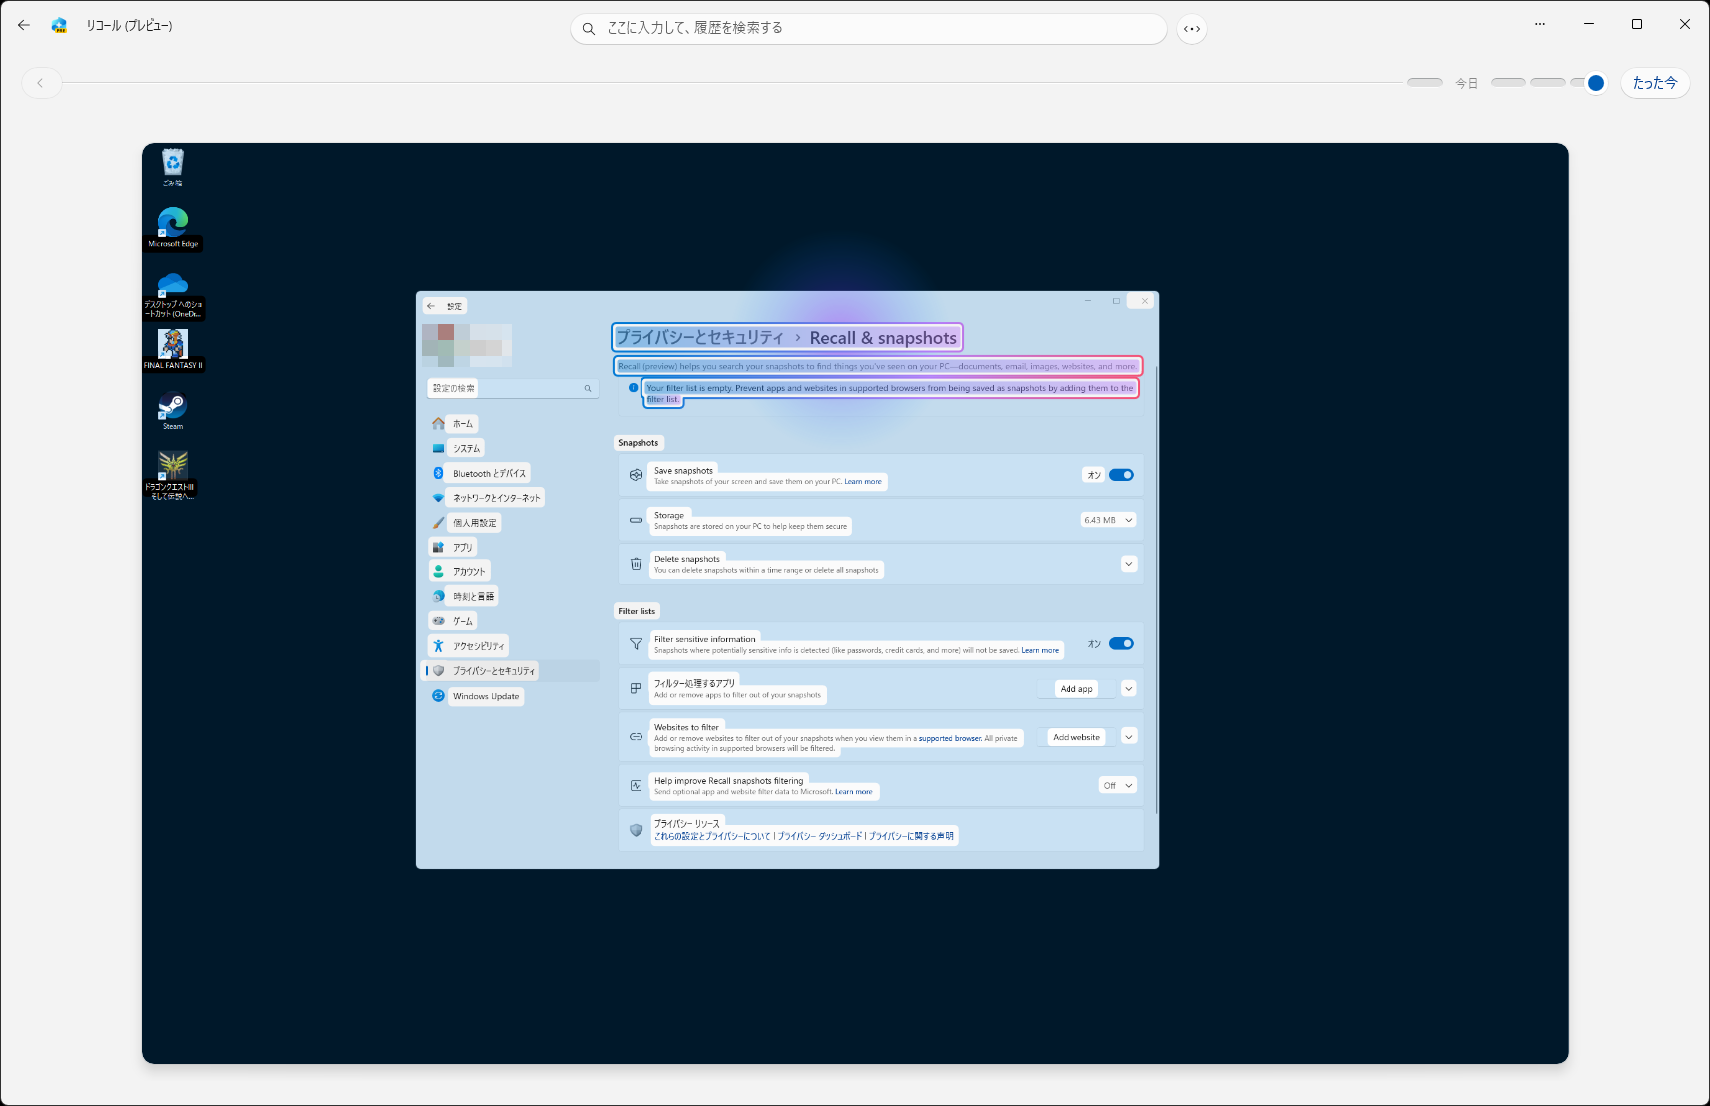Click the Add app button
This screenshot has height=1106, width=1710.
[x=1076, y=689]
